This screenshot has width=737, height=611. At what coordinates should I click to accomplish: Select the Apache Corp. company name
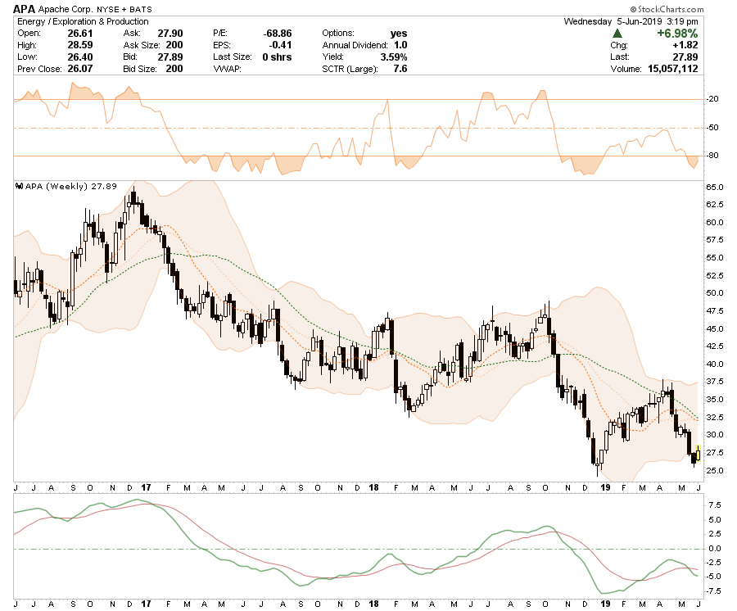(x=66, y=9)
